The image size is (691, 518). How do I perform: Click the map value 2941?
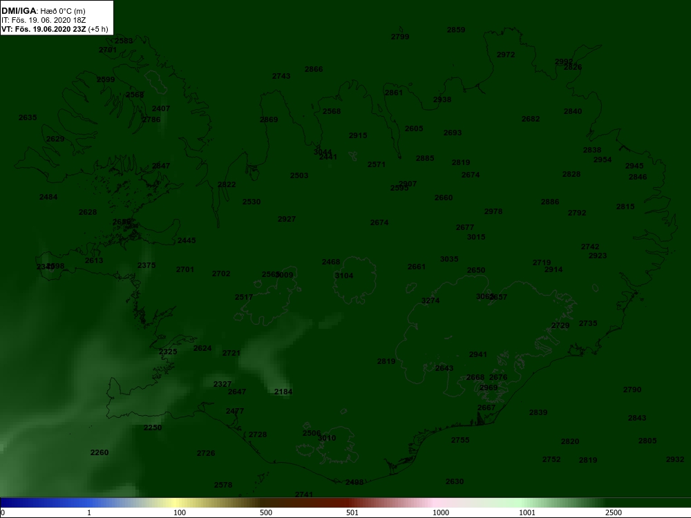[x=478, y=354]
